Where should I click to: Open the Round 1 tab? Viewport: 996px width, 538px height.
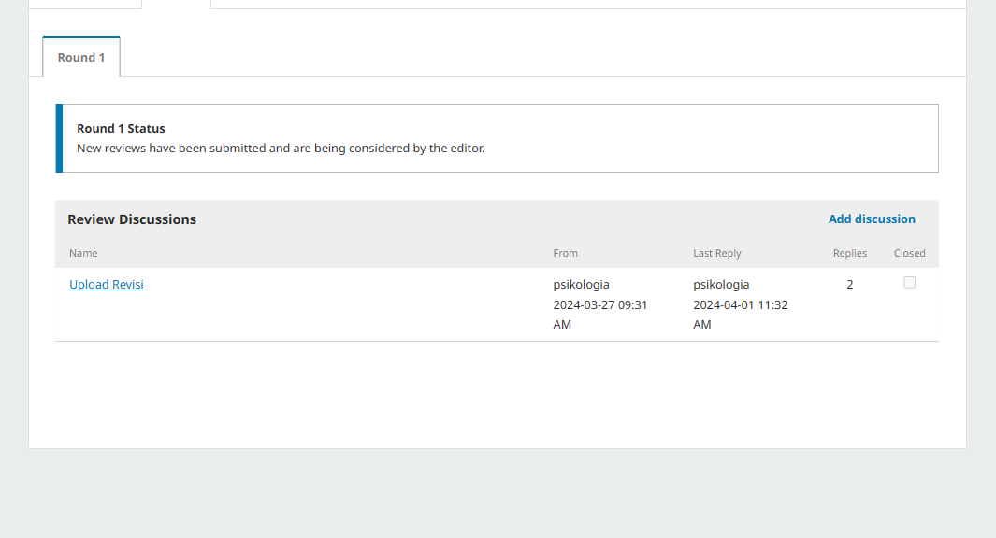pyautogui.click(x=81, y=57)
